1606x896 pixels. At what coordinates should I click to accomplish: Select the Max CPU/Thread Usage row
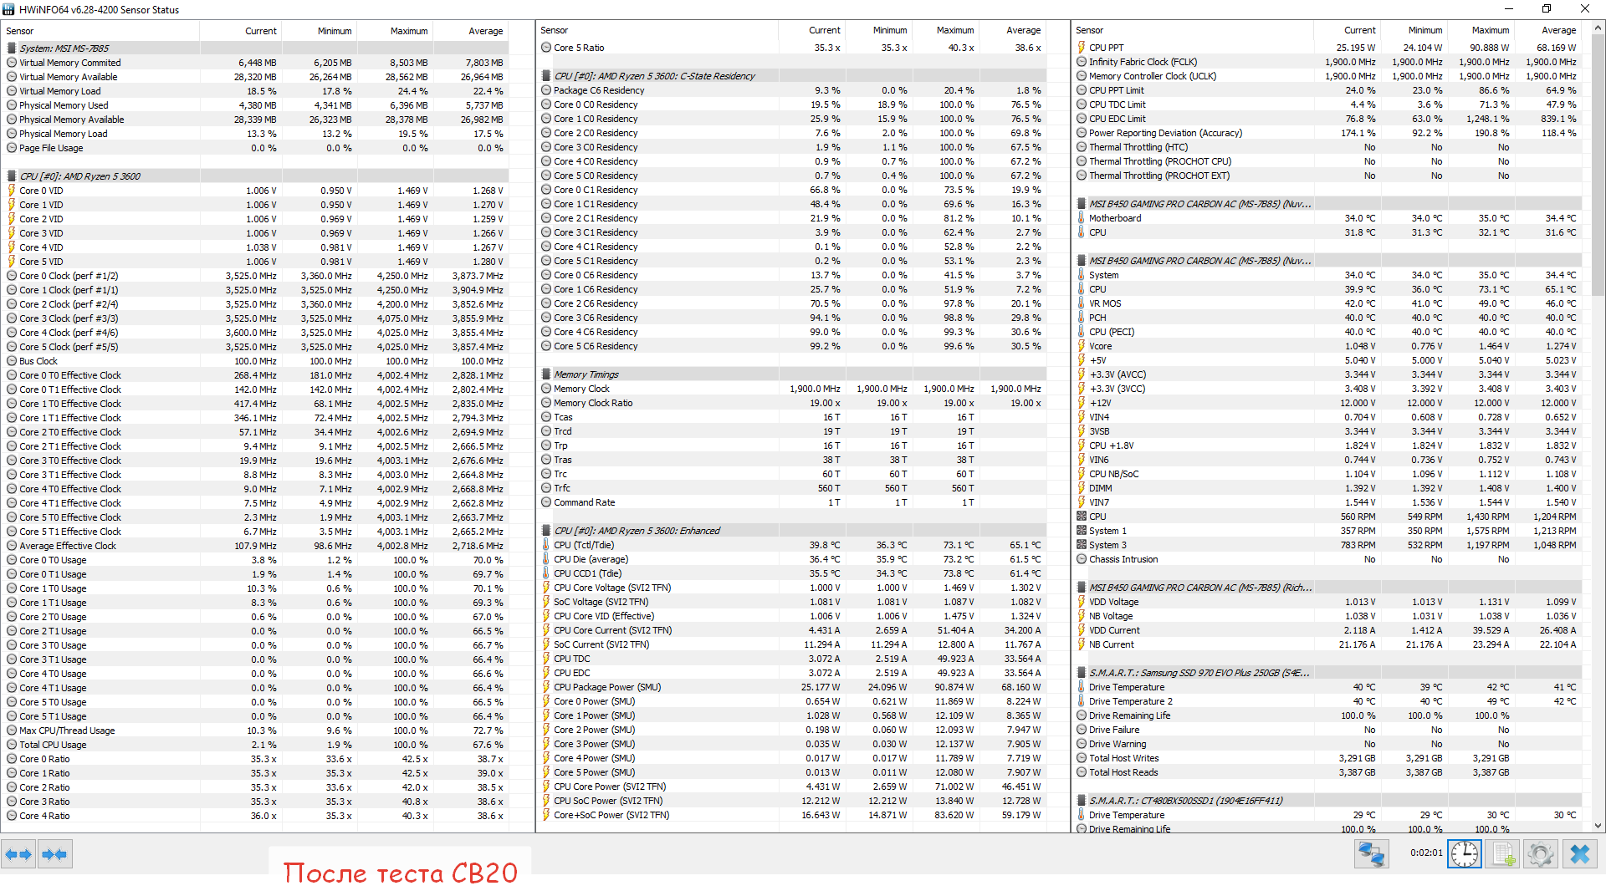pyautogui.click(x=256, y=731)
